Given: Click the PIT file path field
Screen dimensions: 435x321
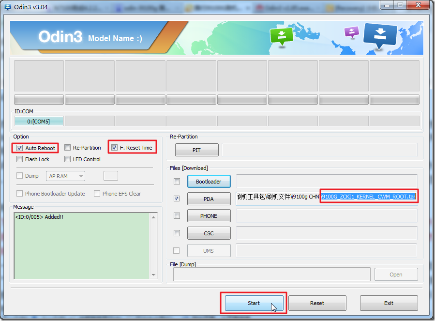Looking at the screenshot, I should pyautogui.click(x=319, y=150).
